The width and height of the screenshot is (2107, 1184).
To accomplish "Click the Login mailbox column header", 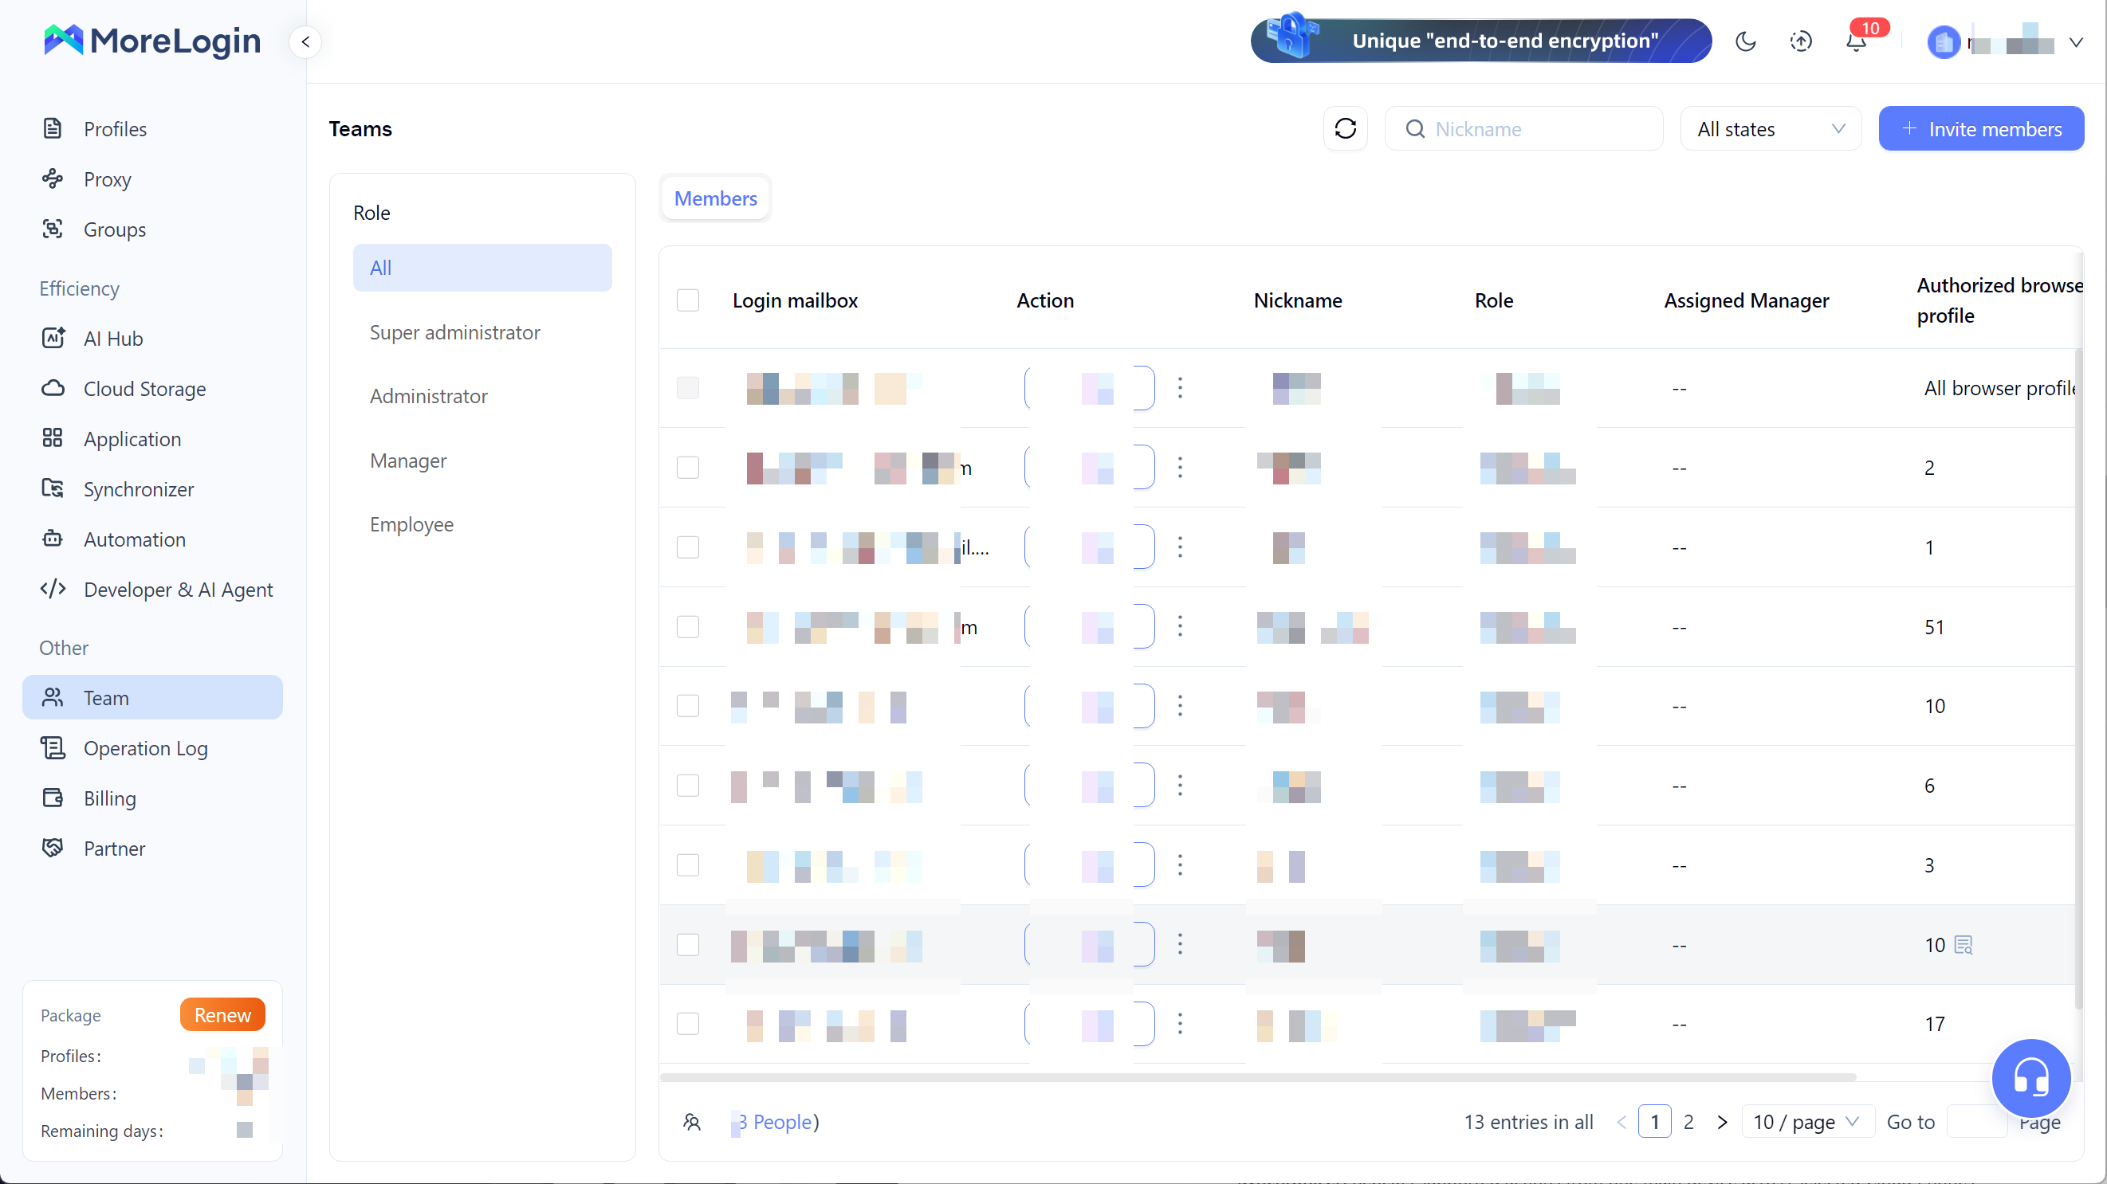I will [795, 300].
